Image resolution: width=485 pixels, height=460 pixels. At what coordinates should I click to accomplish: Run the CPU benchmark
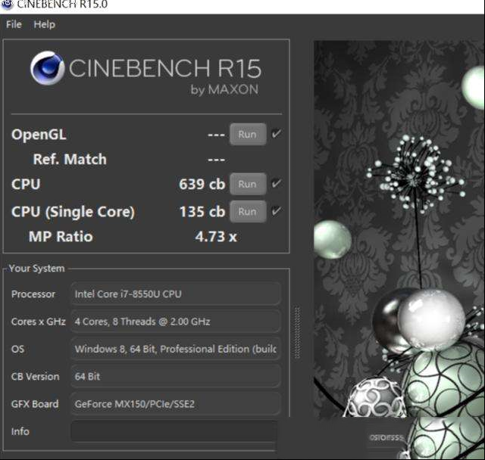point(248,184)
